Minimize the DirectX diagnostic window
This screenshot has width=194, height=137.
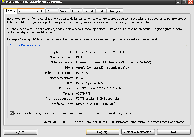pos(178,2)
